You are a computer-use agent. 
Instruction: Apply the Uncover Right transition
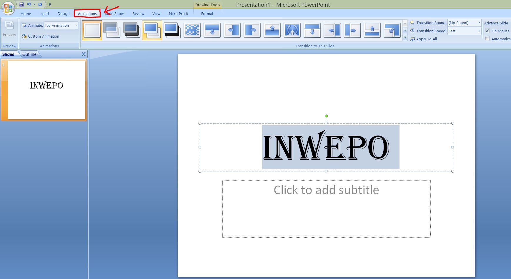[x=352, y=30]
